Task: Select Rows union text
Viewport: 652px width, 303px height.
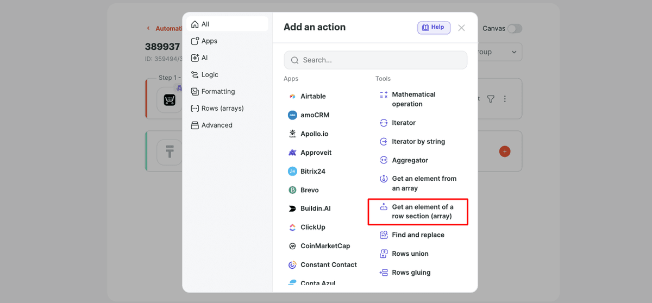Action: coord(410,254)
